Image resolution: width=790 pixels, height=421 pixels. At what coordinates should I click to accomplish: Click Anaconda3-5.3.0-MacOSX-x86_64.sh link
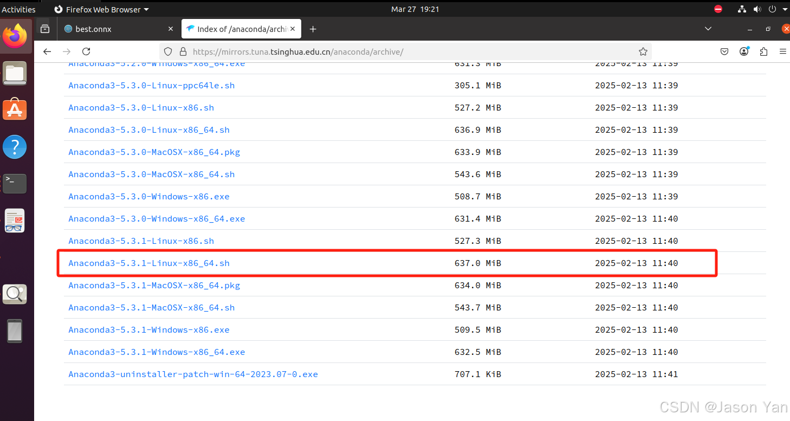click(x=152, y=174)
